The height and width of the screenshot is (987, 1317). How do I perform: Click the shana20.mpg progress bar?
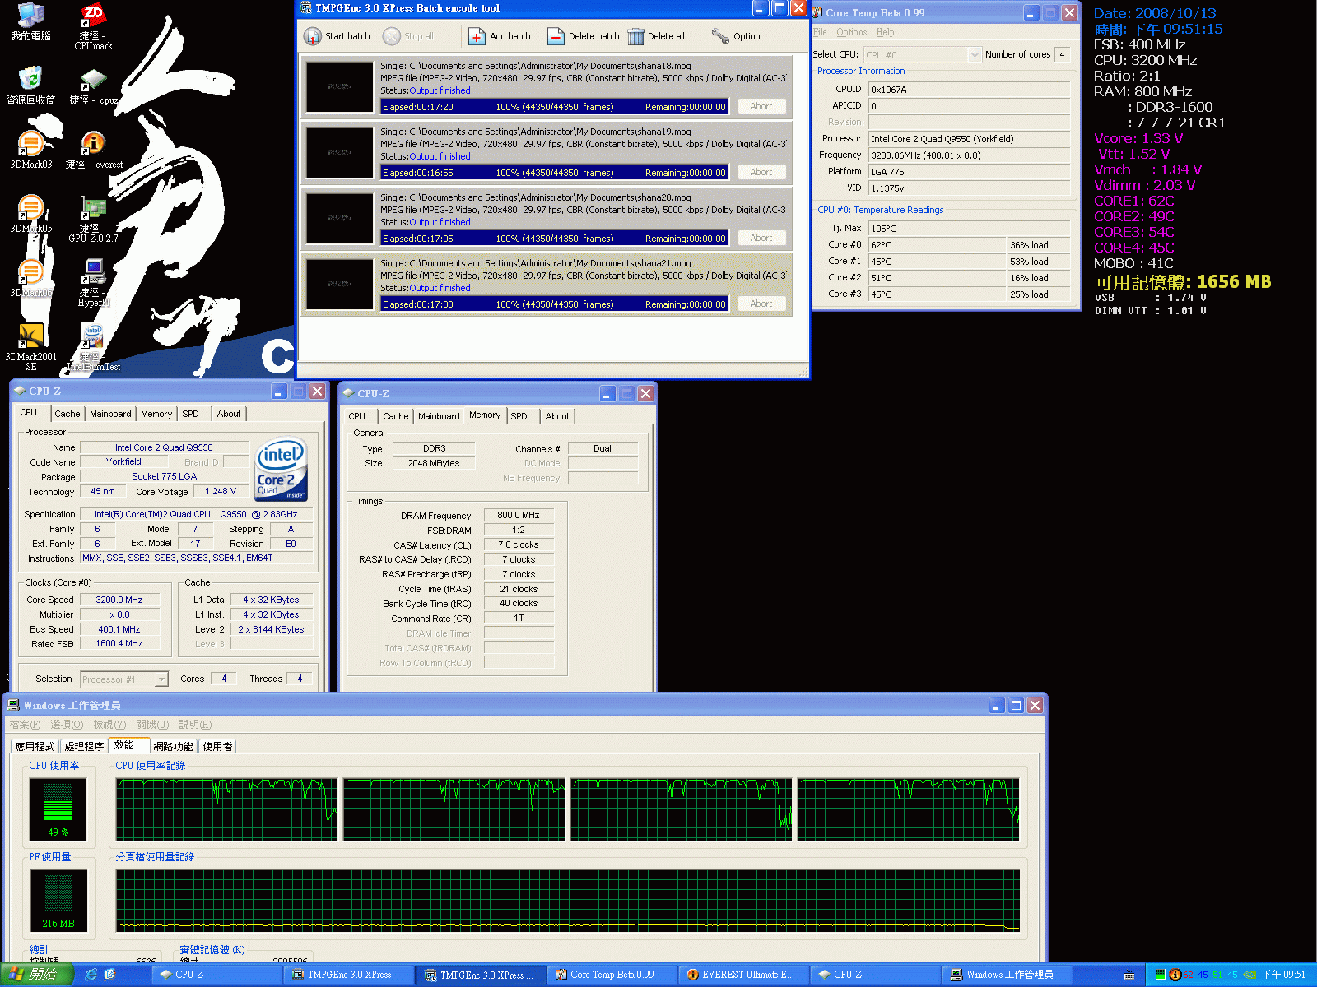point(555,238)
